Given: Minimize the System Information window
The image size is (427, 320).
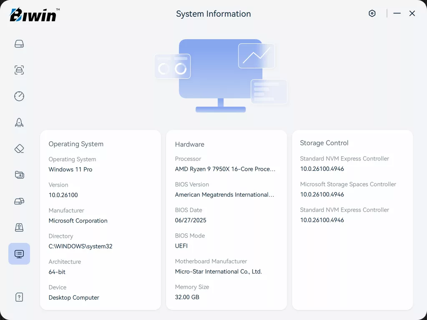Looking at the screenshot, I should click(397, 13).
